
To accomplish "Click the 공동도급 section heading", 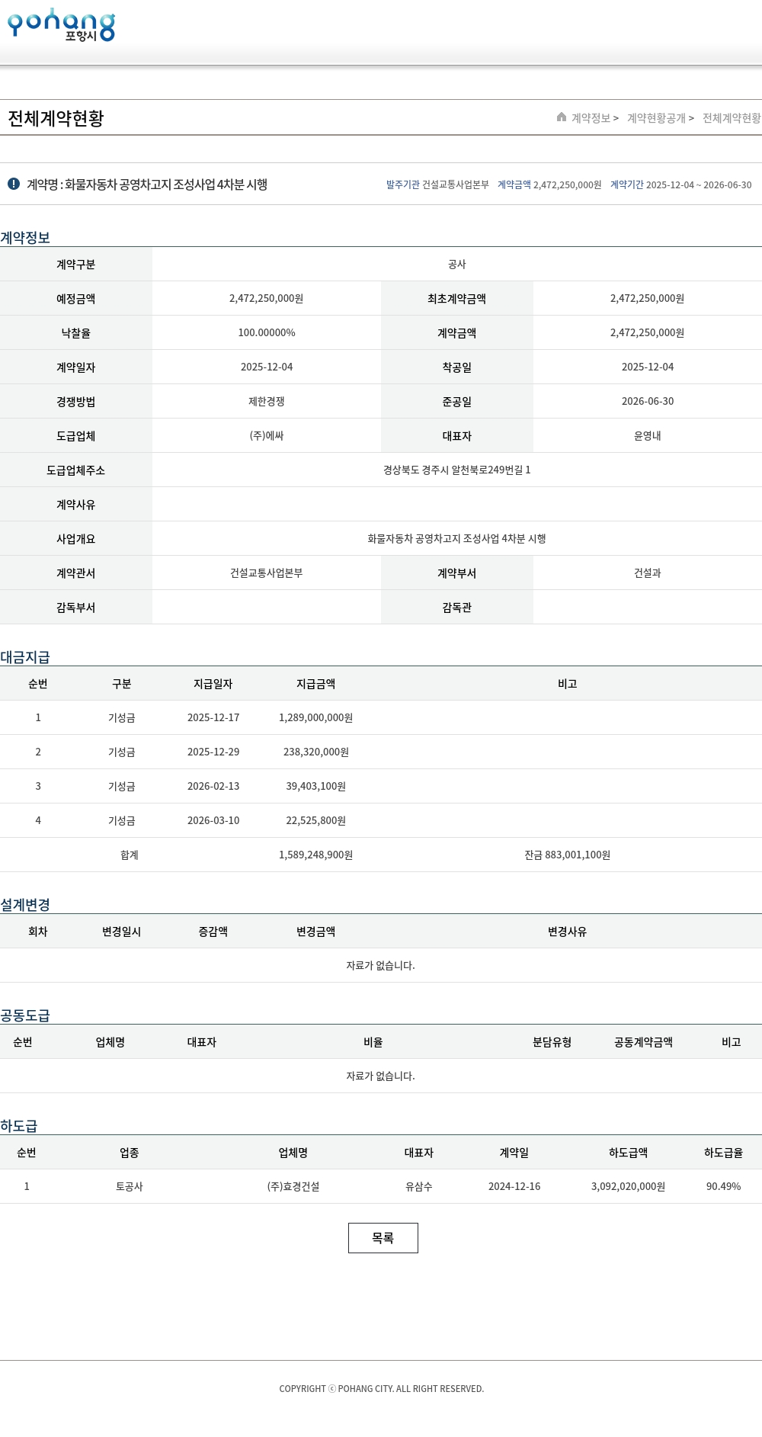I will click(25, 1015).
